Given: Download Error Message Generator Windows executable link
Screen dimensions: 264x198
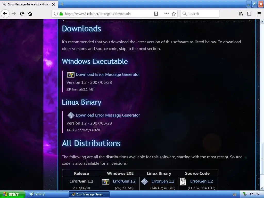Looking at the screenshot, I should (x=108, y=75).
